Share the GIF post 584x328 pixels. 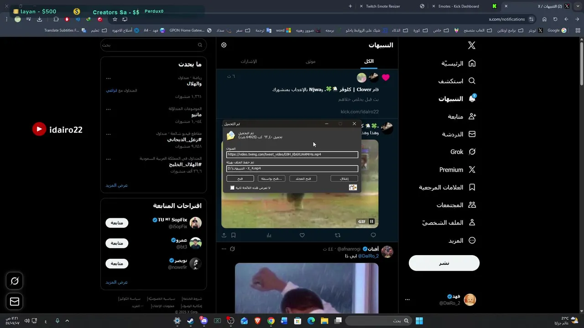pos(224,235)
